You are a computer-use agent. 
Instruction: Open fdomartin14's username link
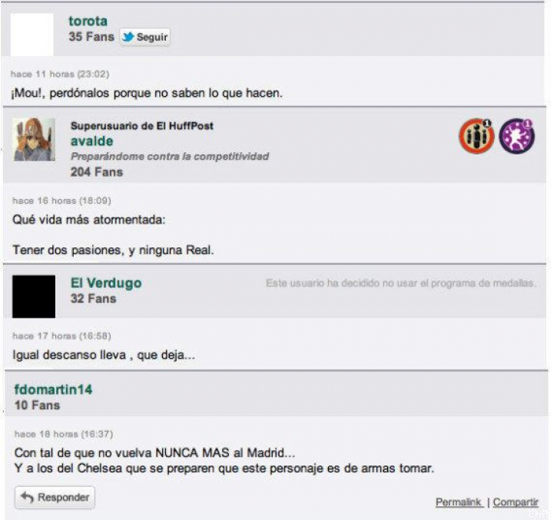pyautogui.click(x=53, y=389)
